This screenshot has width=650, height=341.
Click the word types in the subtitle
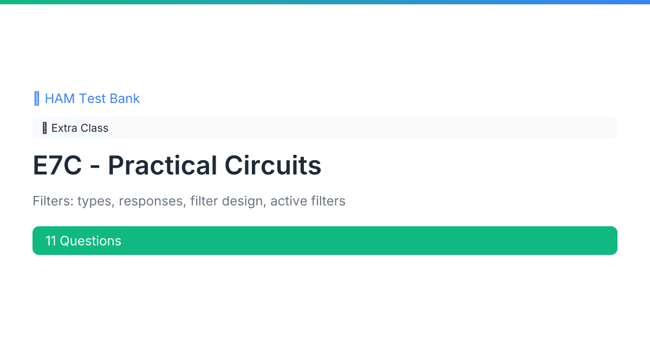[x=96, y=201]
